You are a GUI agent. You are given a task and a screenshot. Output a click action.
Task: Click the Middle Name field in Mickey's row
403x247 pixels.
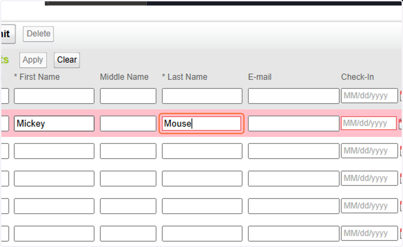[x=128, y=123]
